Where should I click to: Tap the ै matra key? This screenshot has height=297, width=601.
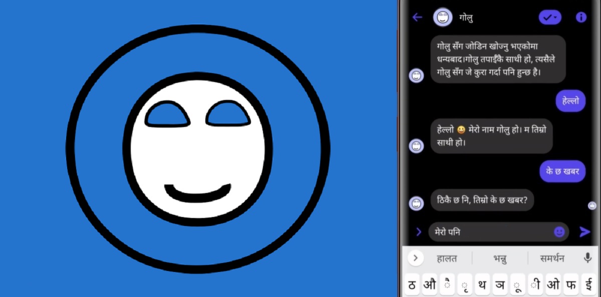coord(447,285)
